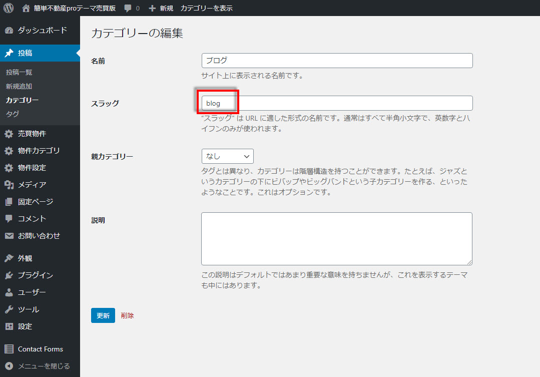Click the 削除 link
The height and width of the screenshot is (377, 540).
click(x=128, y=315)
